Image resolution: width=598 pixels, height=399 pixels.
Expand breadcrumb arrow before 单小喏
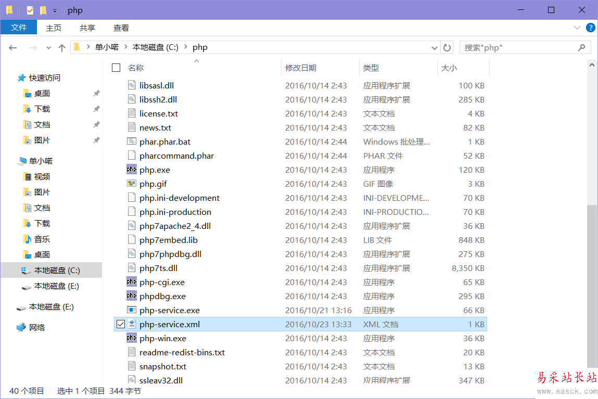coord(88,47)
